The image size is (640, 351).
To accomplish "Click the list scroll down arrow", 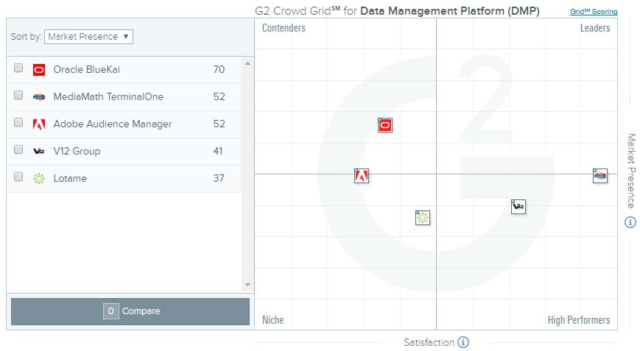I will tap(247, 285).
